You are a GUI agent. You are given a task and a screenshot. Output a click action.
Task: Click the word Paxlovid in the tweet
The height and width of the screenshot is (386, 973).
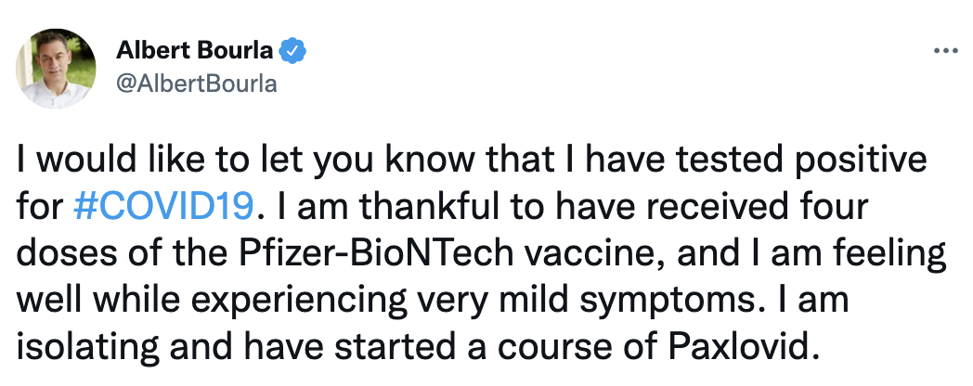pos(743,351)
